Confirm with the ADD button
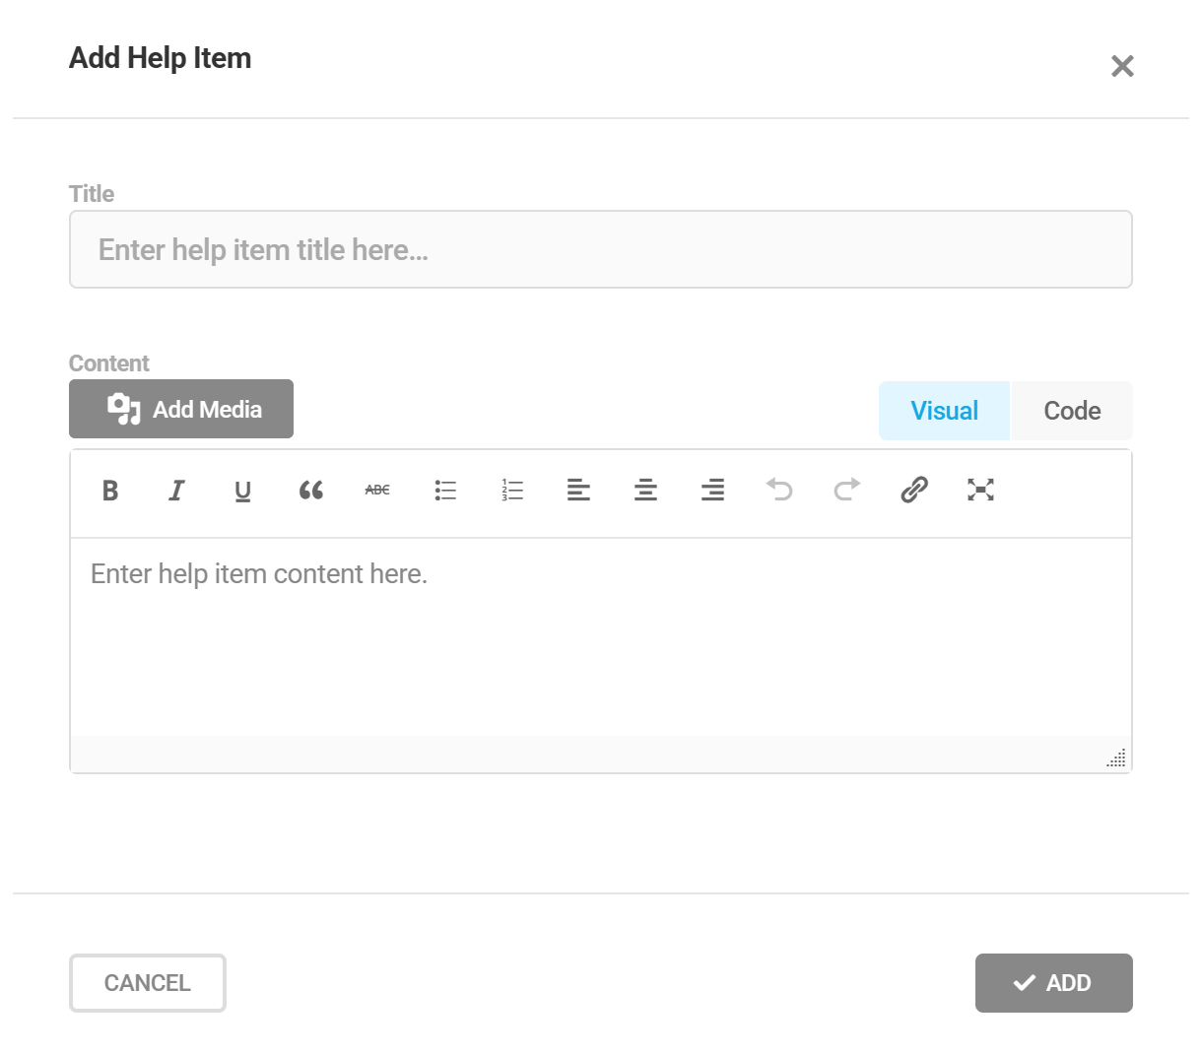The image size is (1202, 1054). (x=1053, y=982)
